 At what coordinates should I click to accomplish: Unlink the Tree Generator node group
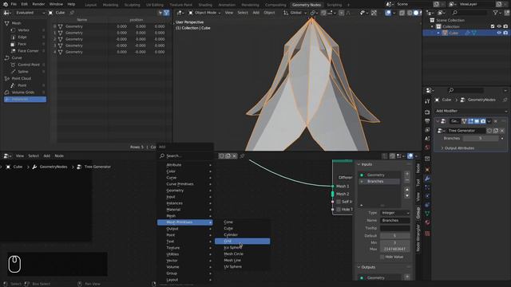tap(502, 131)
